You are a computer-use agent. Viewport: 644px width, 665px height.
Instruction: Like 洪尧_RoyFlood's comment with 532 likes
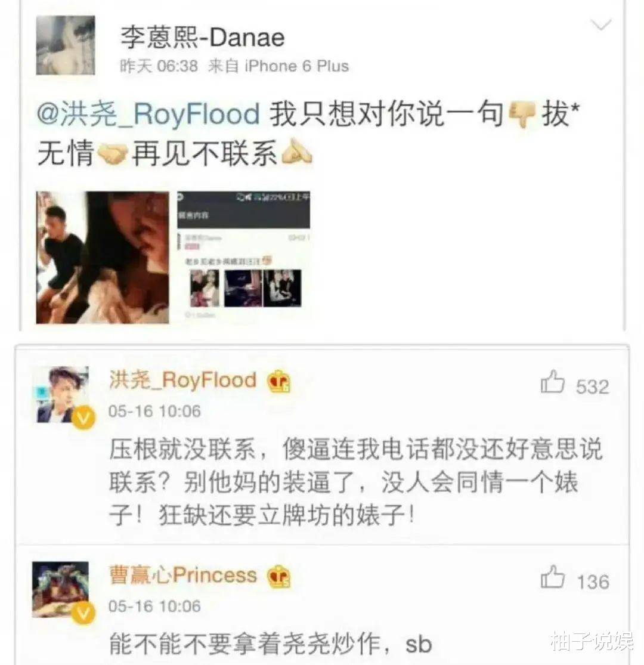pos(552,382)
